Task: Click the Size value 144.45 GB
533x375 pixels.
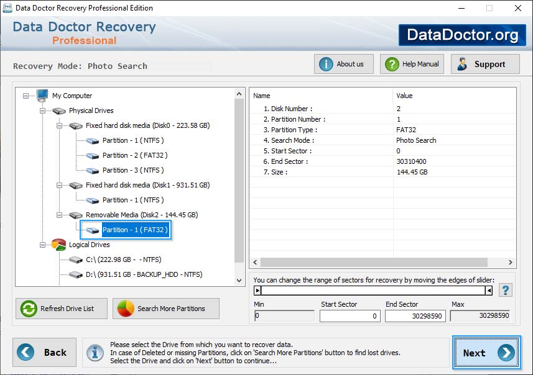Action: click(x=412, y=172)
